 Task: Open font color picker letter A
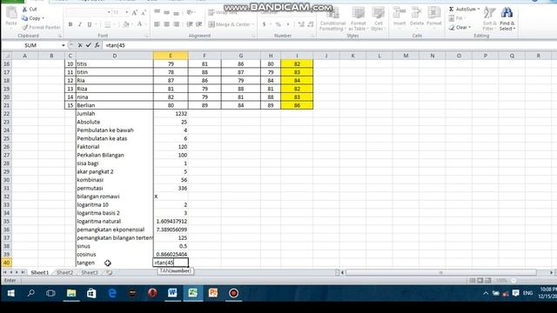[x=140, y=24]
